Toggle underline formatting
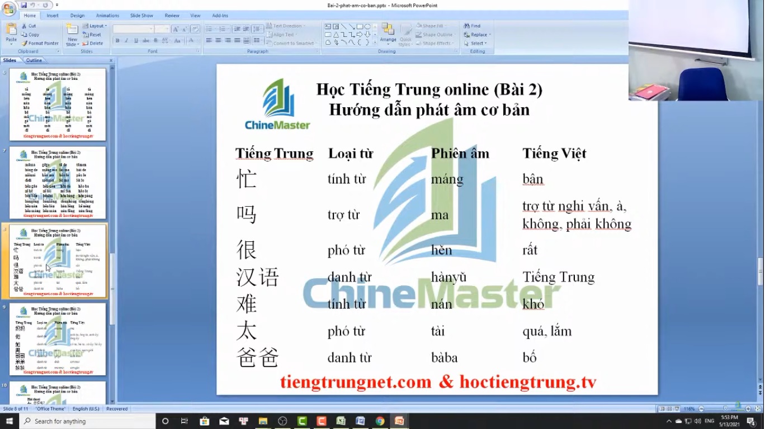Image resolution: width=765 pixels, height=429 pixels. tap(136, 41)
